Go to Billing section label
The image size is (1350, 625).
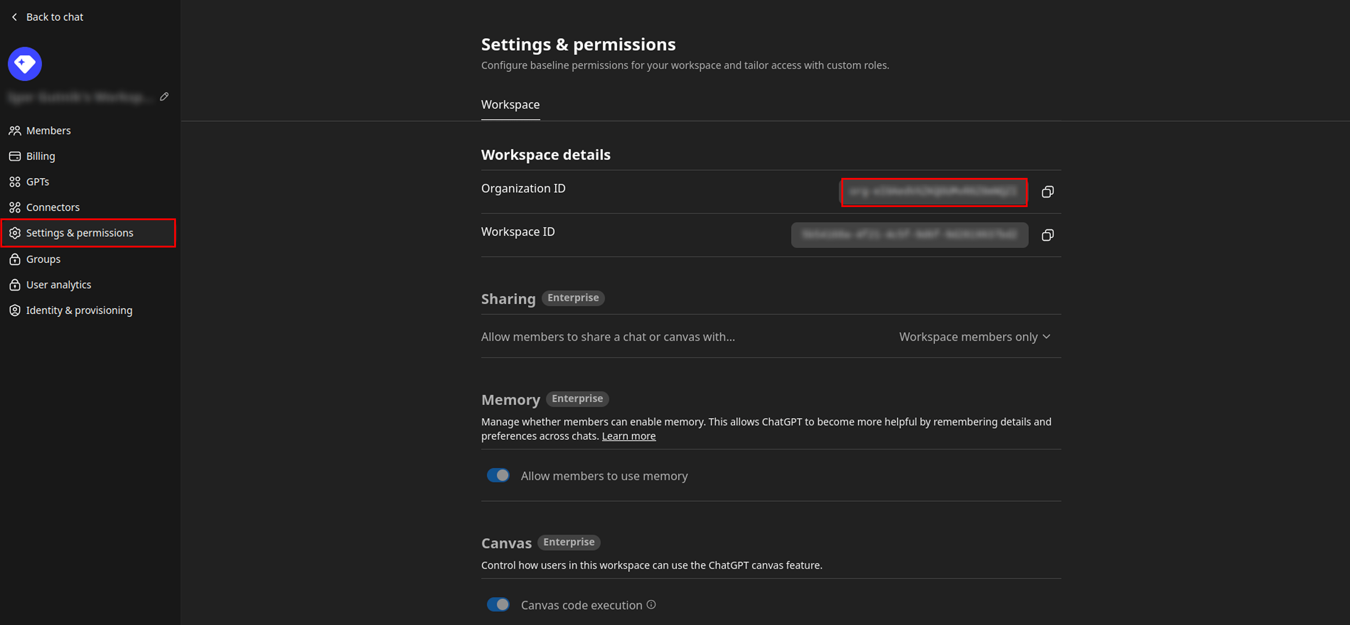(x=41, y=156)
